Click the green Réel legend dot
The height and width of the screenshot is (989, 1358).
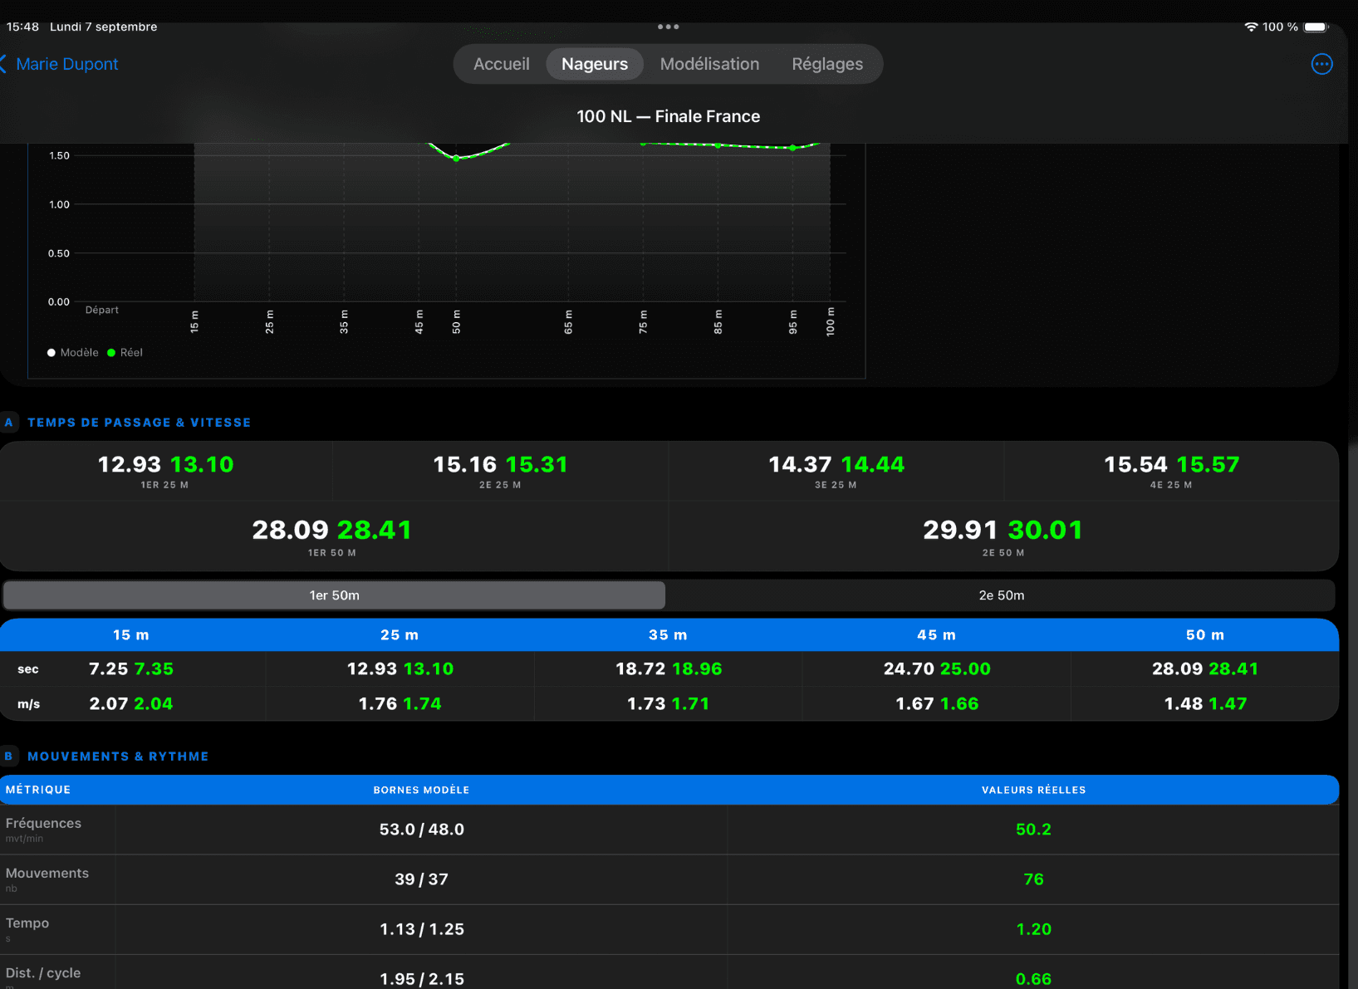[x=111, y=353]
